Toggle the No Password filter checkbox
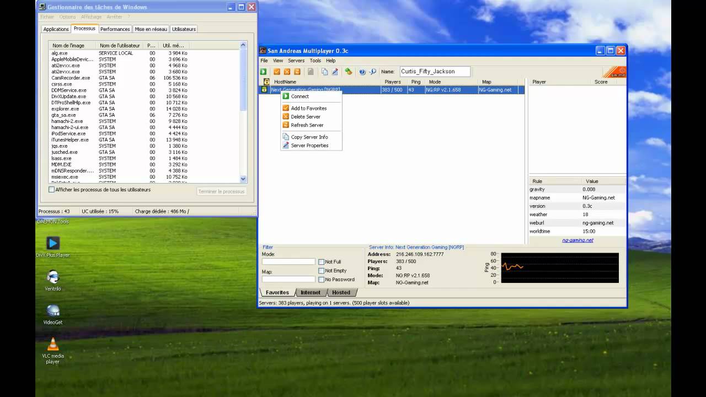 (x=322, y=280)
